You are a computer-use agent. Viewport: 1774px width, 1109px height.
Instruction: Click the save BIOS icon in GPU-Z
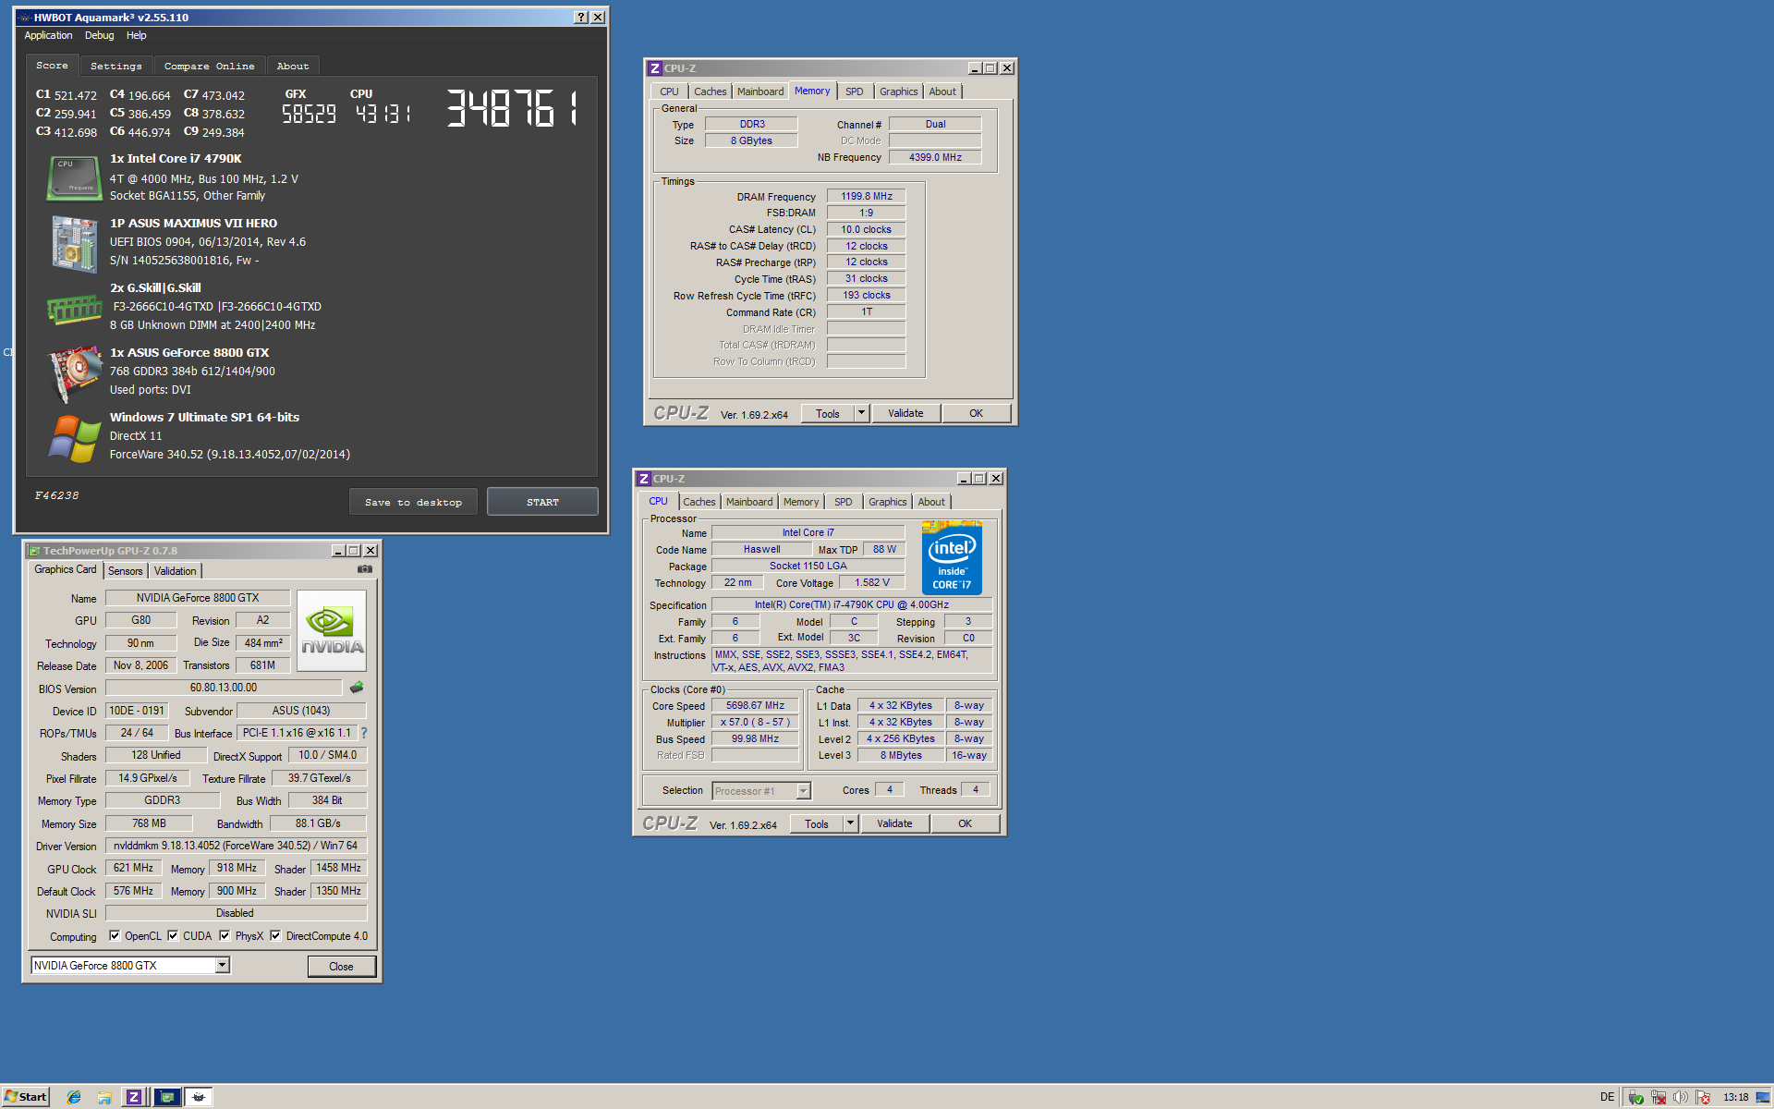(x=357, y=688)
